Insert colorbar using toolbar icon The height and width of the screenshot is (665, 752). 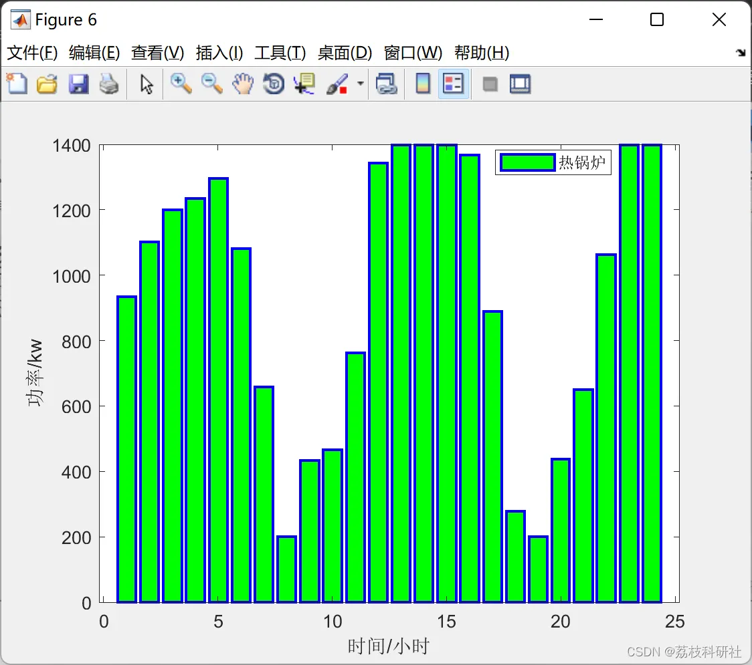[423, 84]
